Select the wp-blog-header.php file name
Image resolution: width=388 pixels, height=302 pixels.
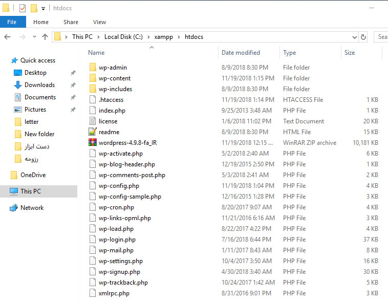click(127, 164)
